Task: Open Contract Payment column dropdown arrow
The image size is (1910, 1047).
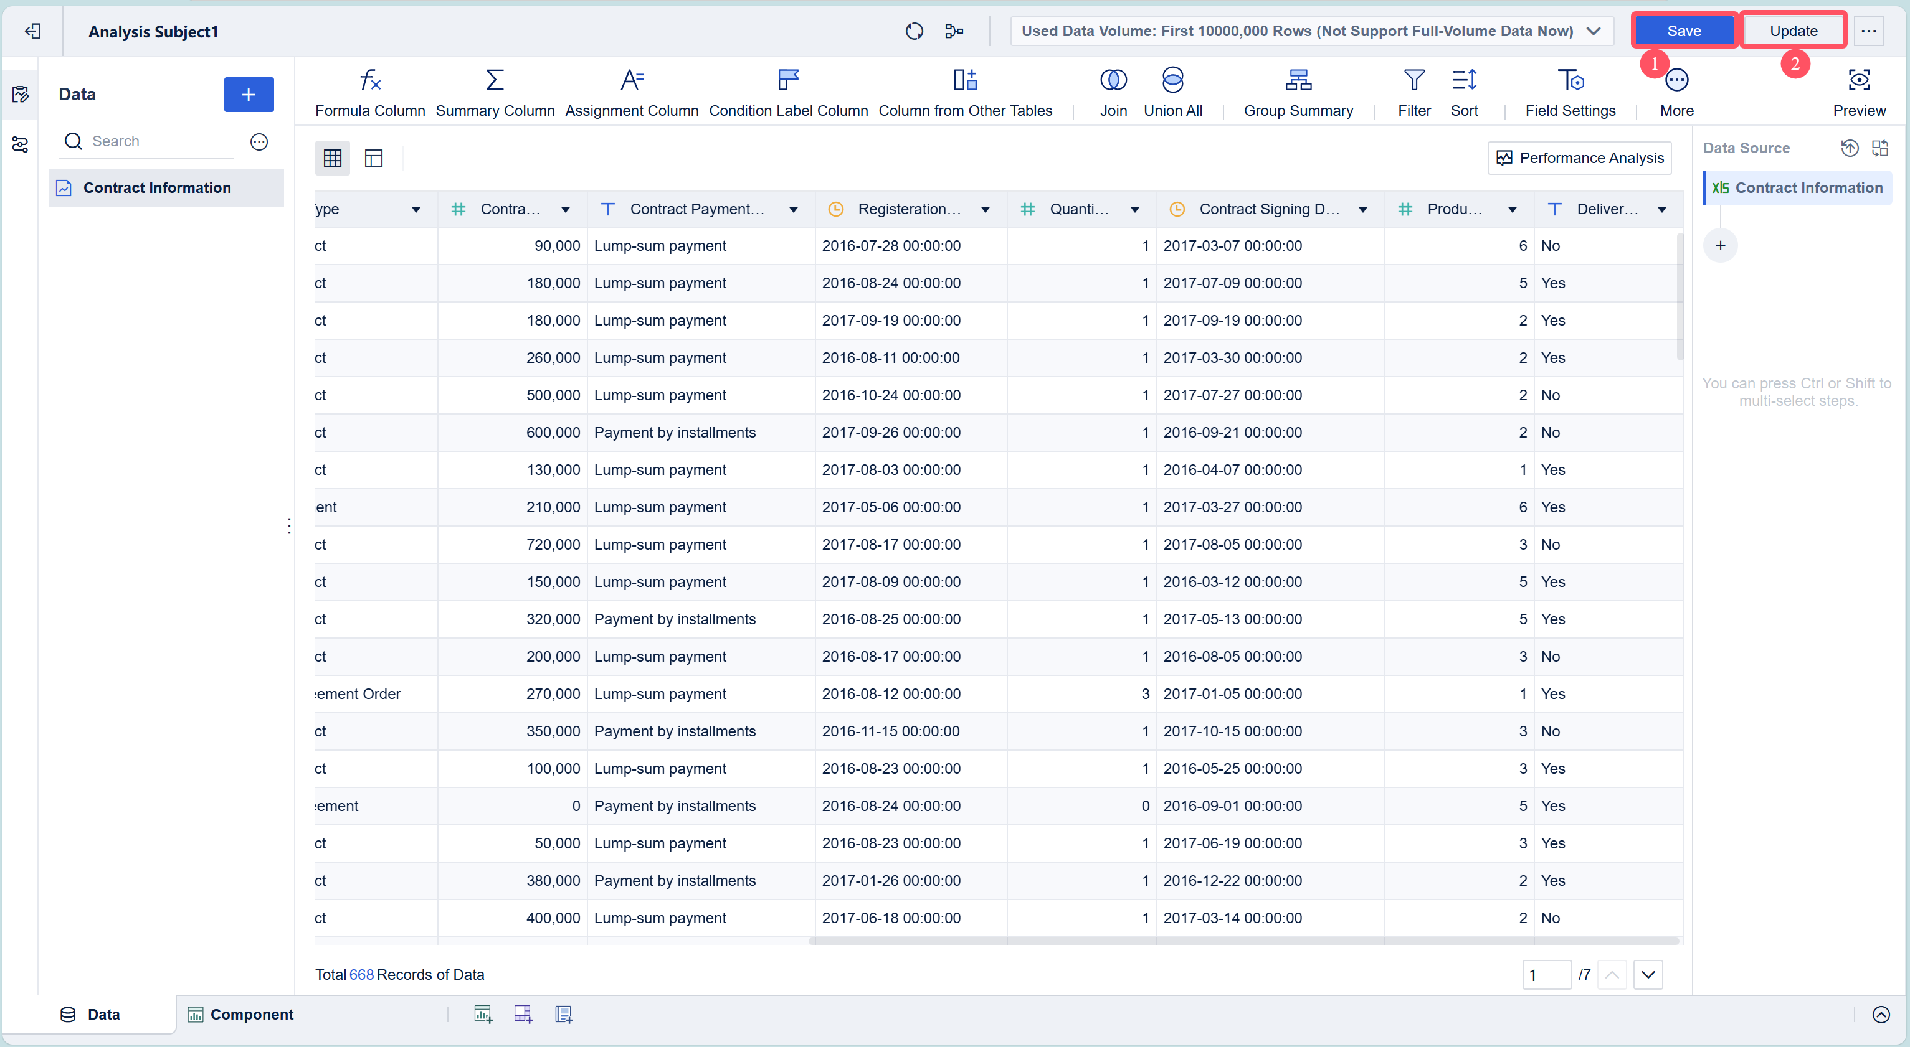Action: 794,210
